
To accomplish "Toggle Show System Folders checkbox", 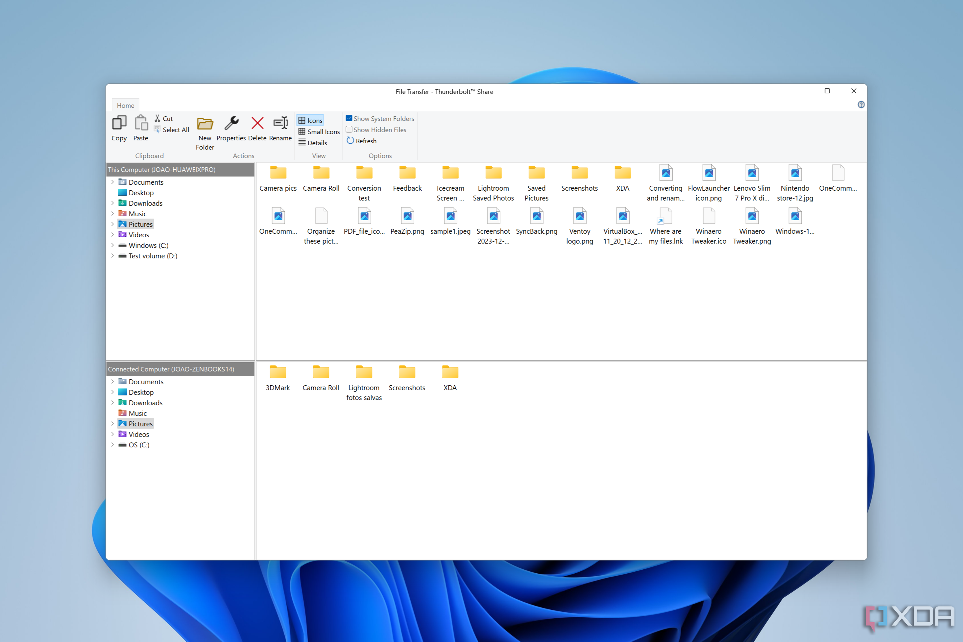I will point(349,118).
